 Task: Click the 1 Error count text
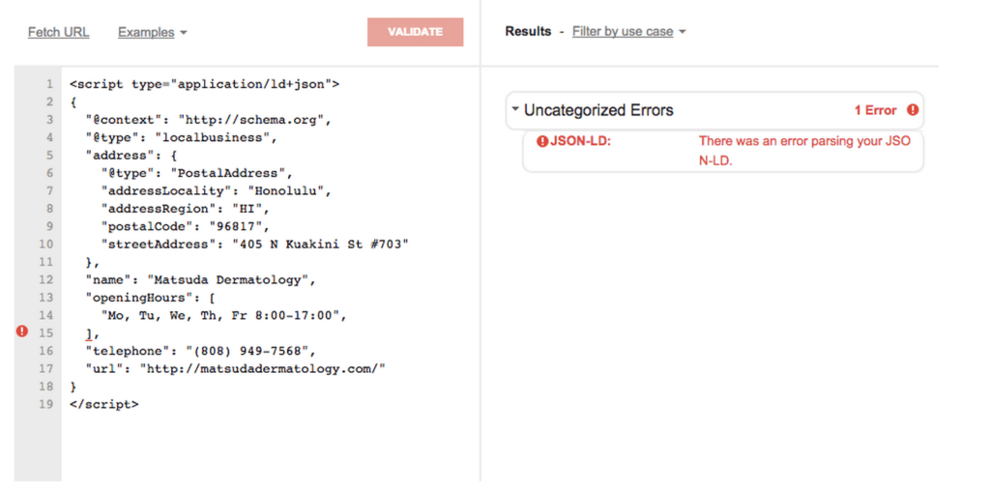[x=875, y=110]
